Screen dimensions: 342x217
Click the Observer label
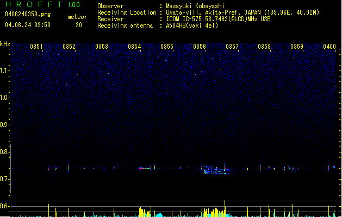[110, 6]
